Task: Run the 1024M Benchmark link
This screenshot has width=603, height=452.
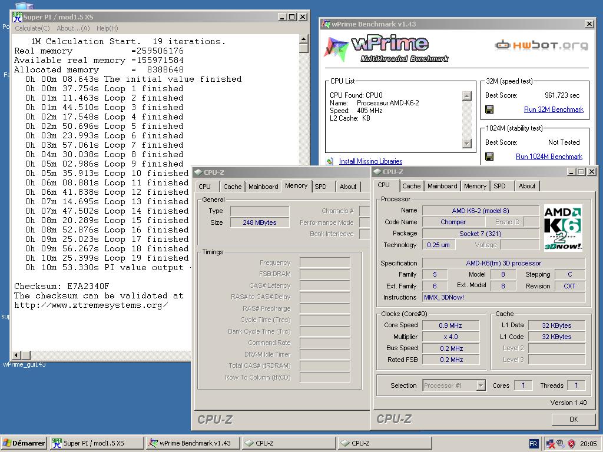Action: 549,157
